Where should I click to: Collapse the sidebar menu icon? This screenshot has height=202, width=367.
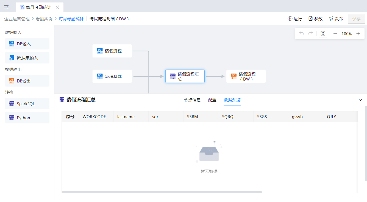pyautogui.click(x=6, y=7)
